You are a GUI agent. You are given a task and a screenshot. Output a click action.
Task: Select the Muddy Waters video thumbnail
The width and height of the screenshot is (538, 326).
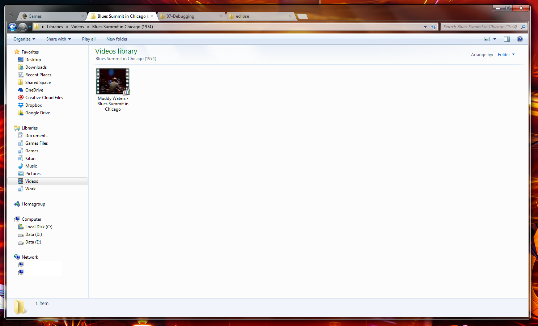(x=113, y=81)
